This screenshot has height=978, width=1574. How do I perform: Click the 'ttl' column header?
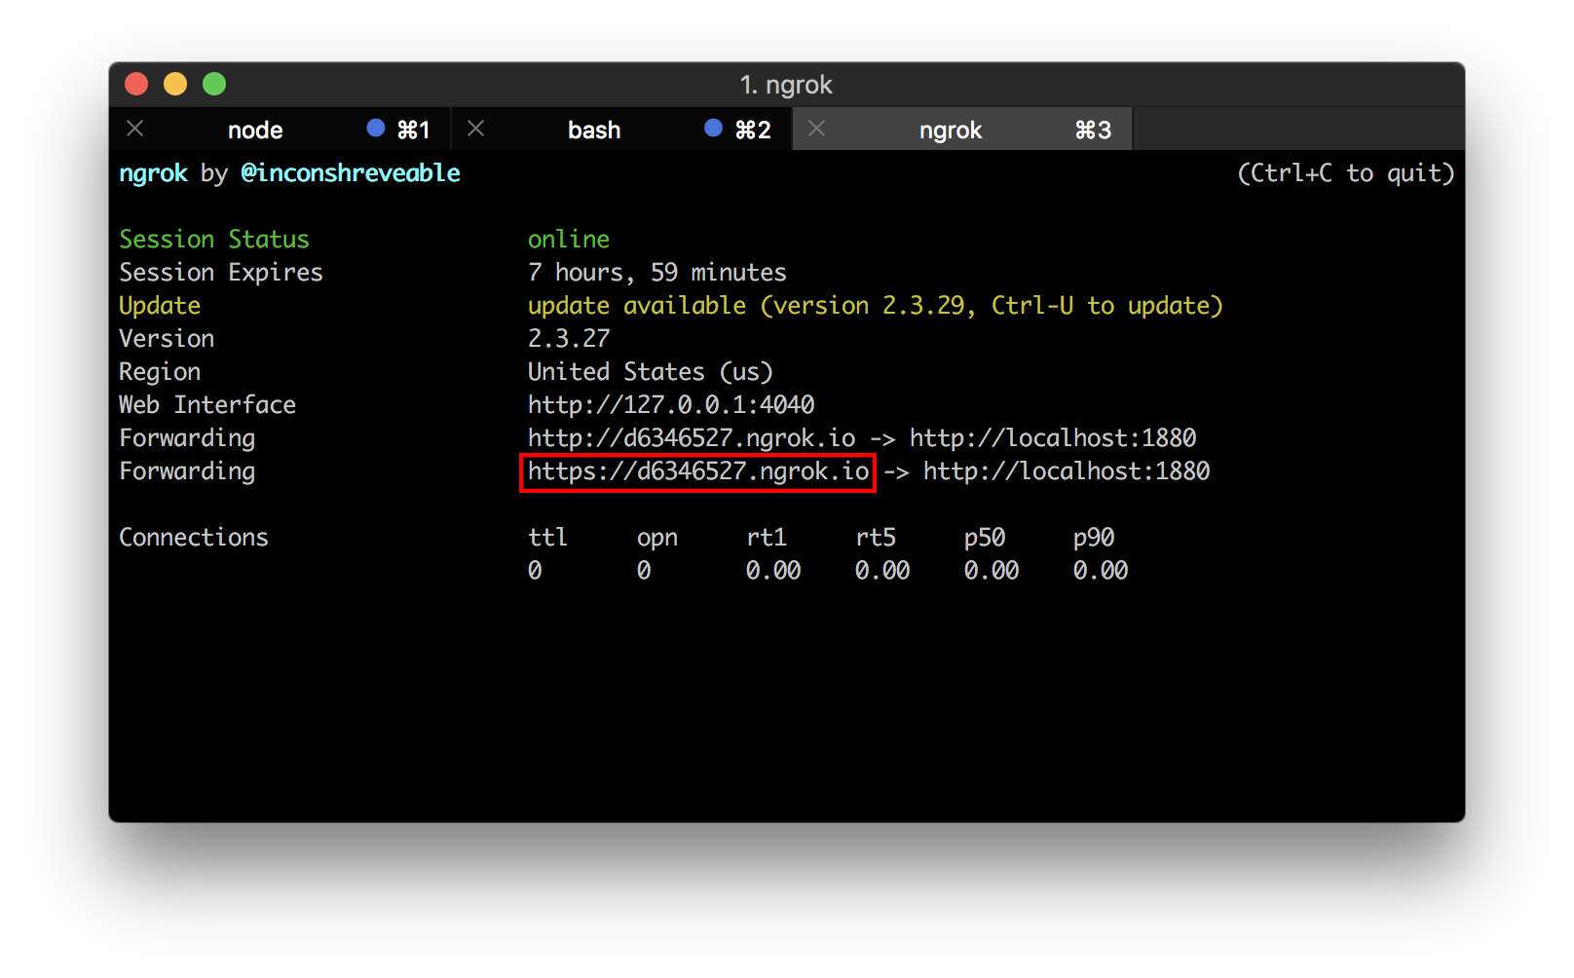point(547,538)
